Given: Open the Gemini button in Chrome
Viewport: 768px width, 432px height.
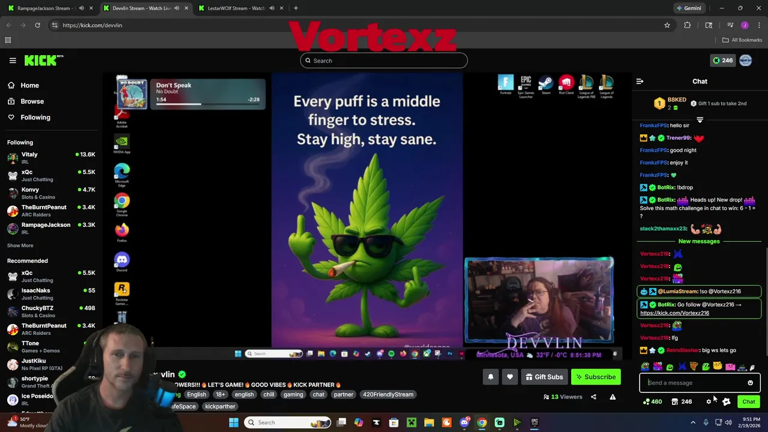Looking at the screenshot, I should (688, 8).
